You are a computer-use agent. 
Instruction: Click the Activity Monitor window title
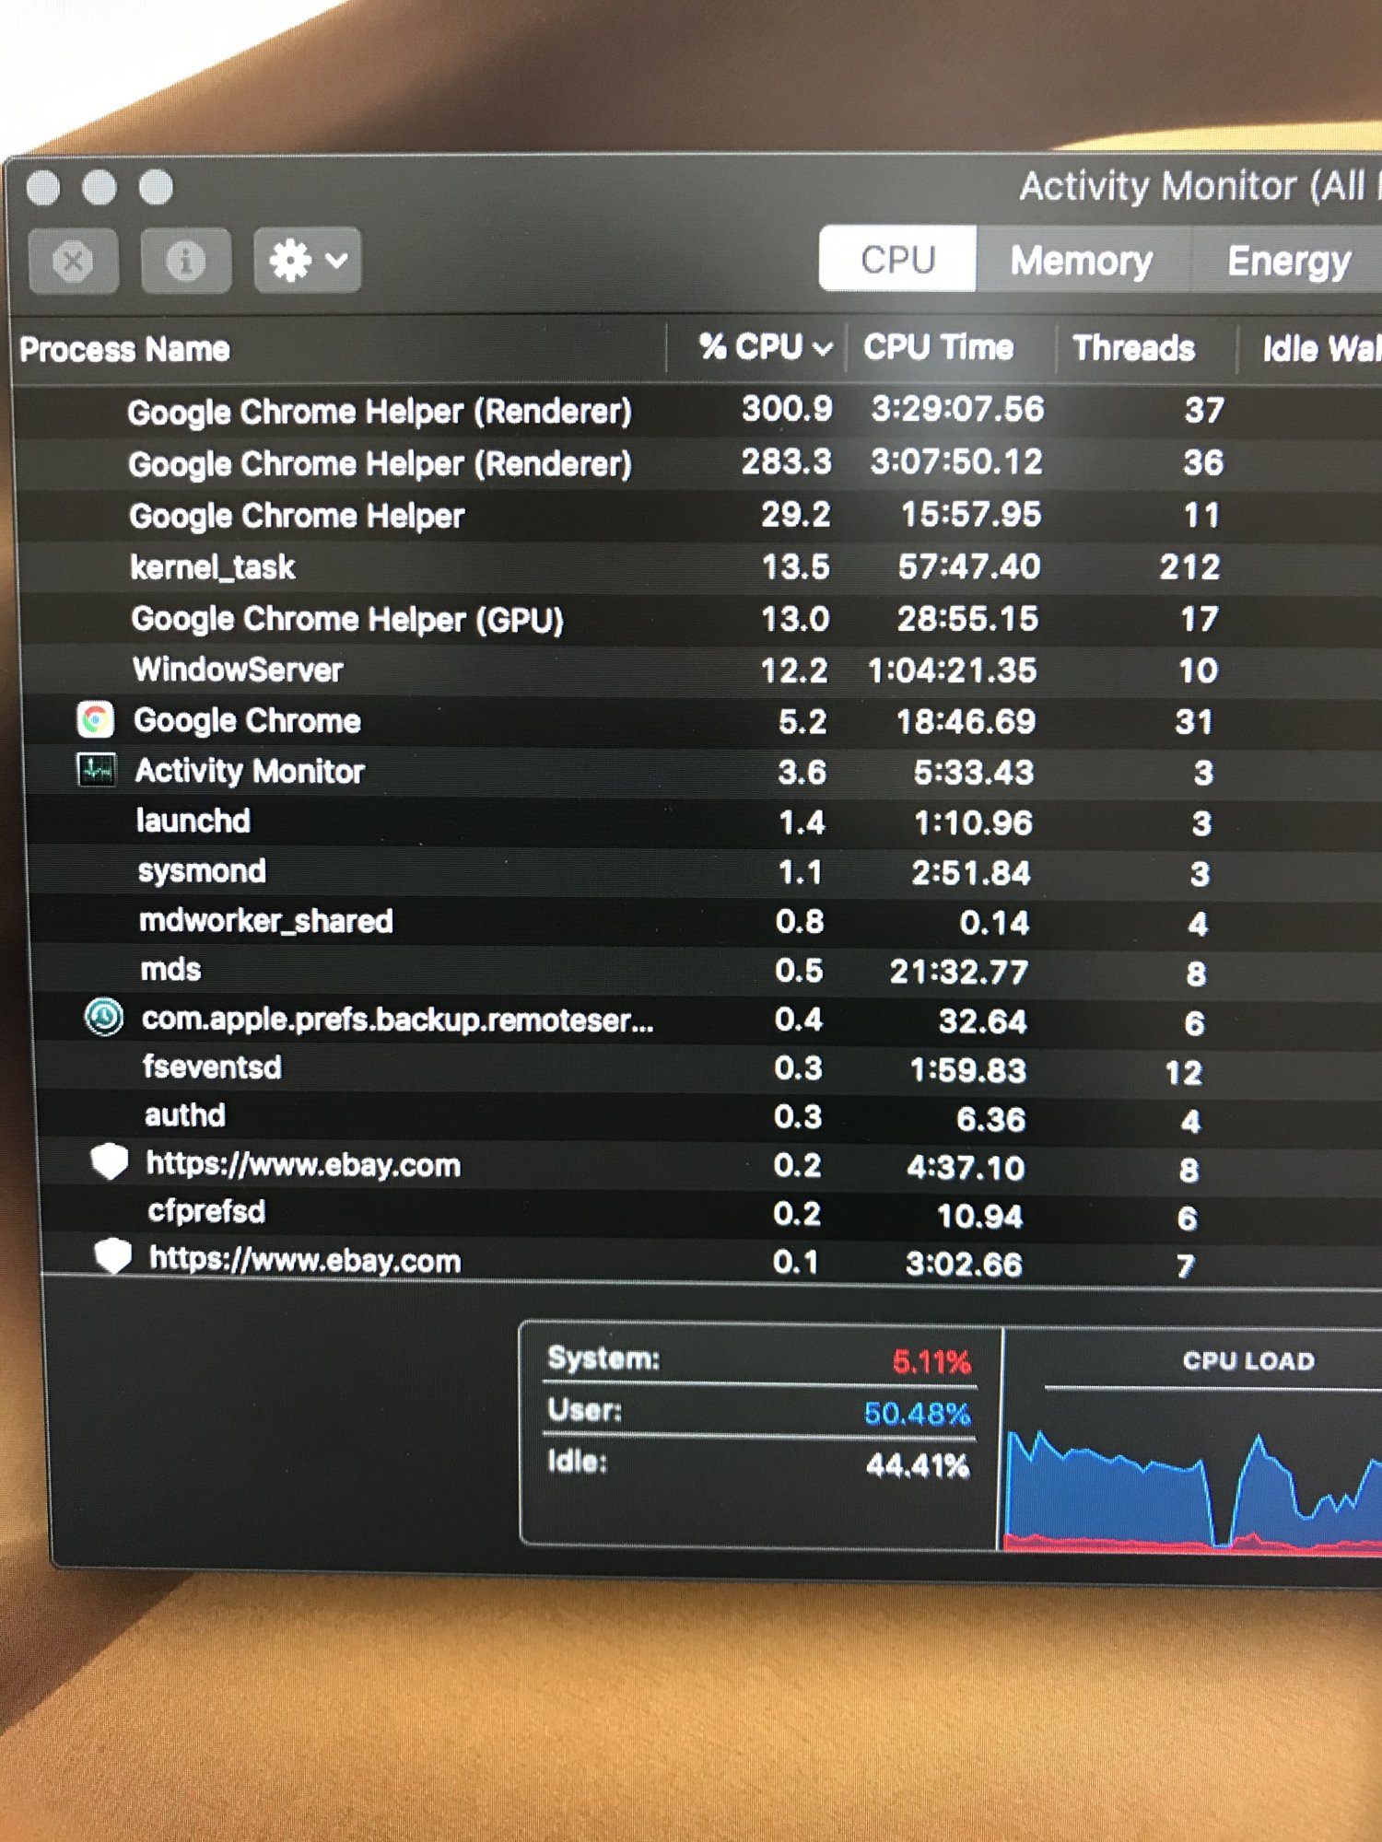tap(1200, 187)
